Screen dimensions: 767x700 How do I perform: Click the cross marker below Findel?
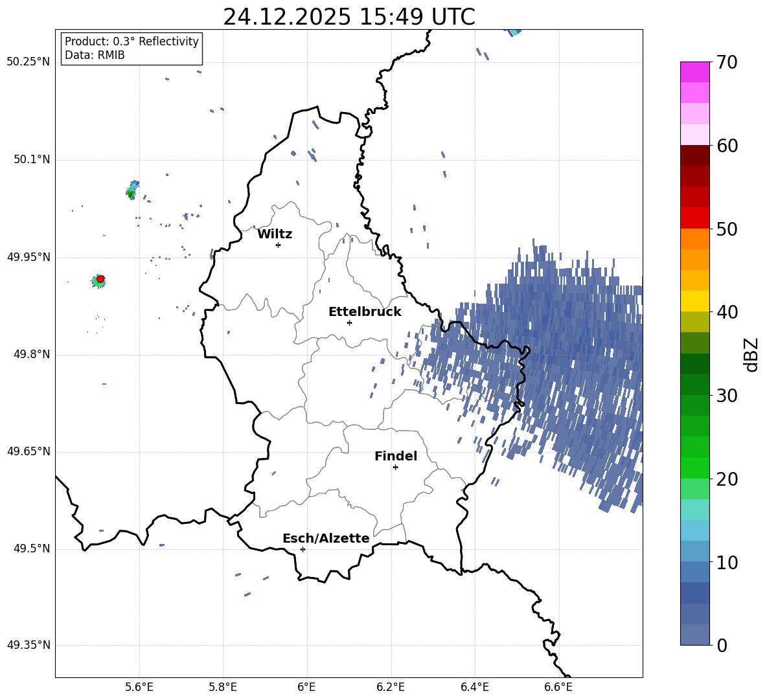395,468
